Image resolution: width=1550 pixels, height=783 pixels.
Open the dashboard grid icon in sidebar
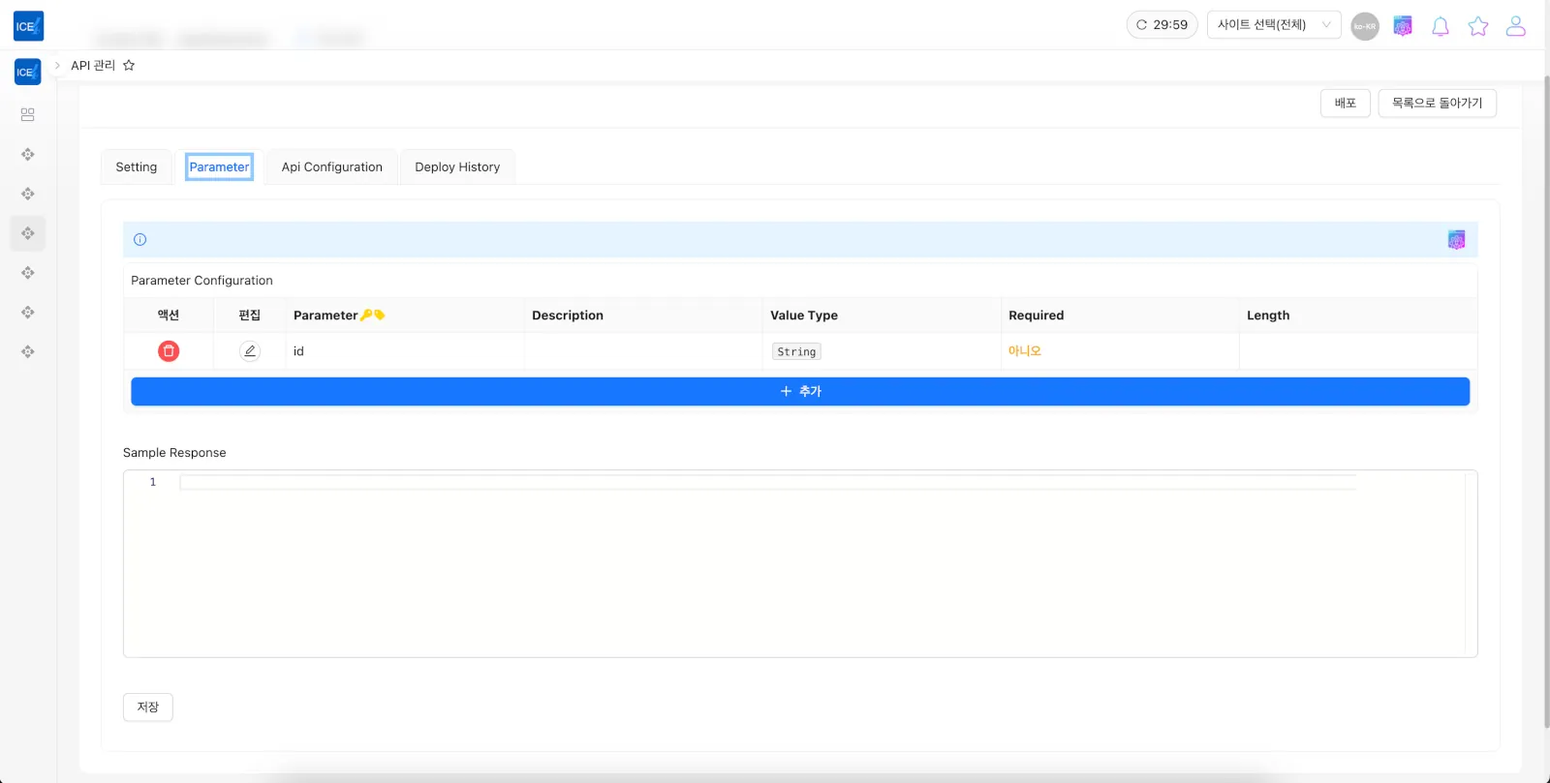[28, 114]
